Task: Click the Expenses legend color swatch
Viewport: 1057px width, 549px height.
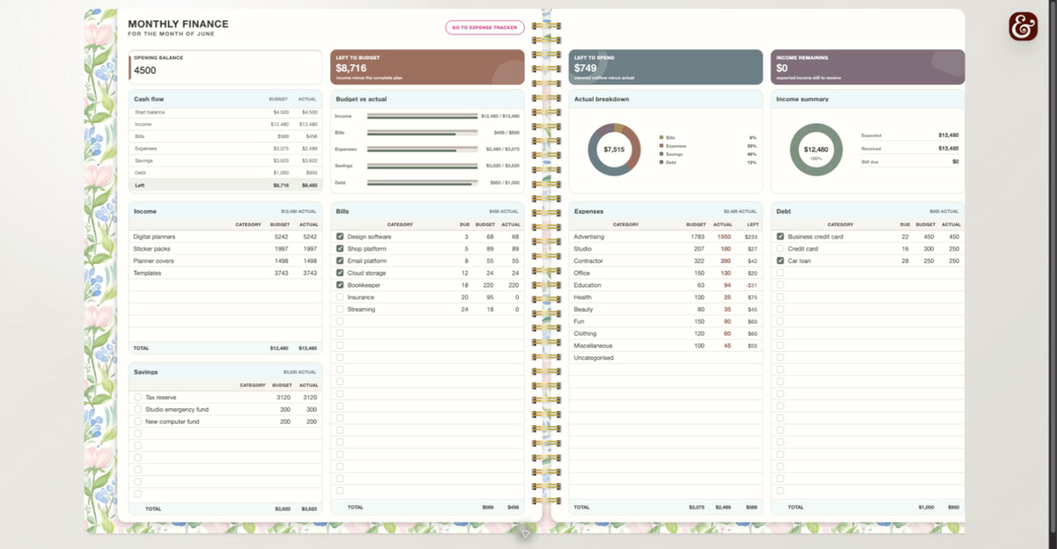Action: click(x=662, y=146)
